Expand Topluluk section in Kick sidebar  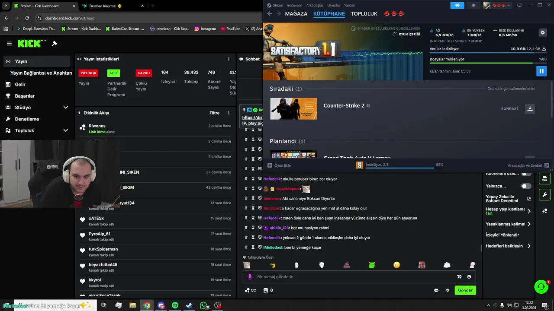(66, 130)
